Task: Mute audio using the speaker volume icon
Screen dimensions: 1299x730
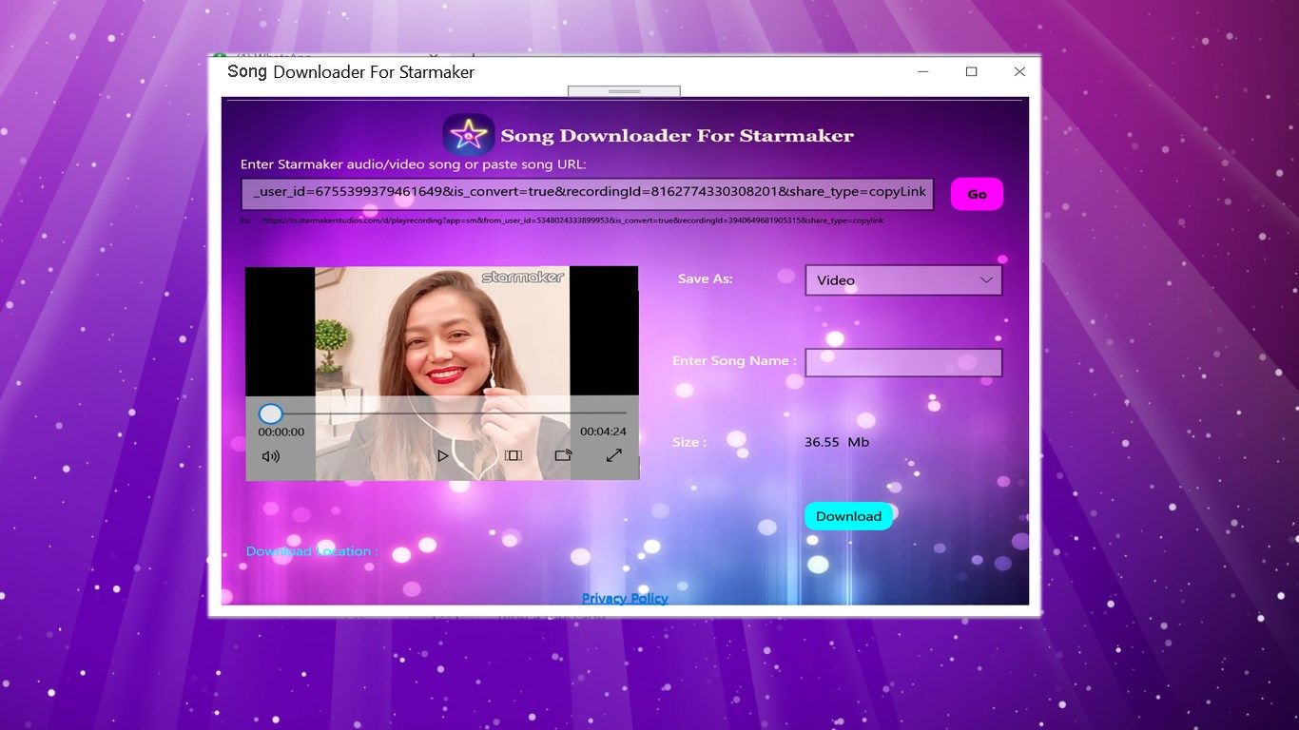Action: point(271,456)
